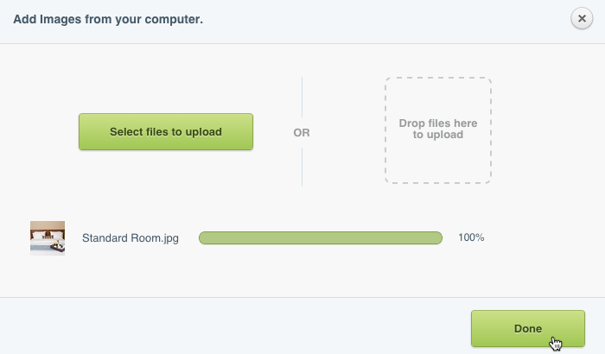The height and width of the screenshot is (354, 605).
Task: Open the Standard Room image thumbnail
Action: [48, 237]
